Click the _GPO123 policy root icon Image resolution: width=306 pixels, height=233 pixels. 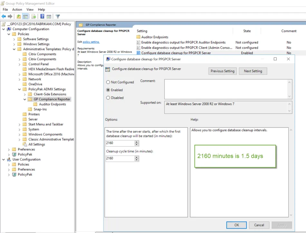(4, 24)
